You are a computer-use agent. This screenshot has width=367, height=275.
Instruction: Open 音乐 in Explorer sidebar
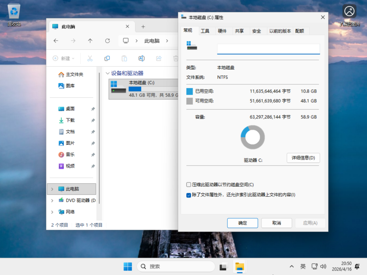click(x=67, y=154)
